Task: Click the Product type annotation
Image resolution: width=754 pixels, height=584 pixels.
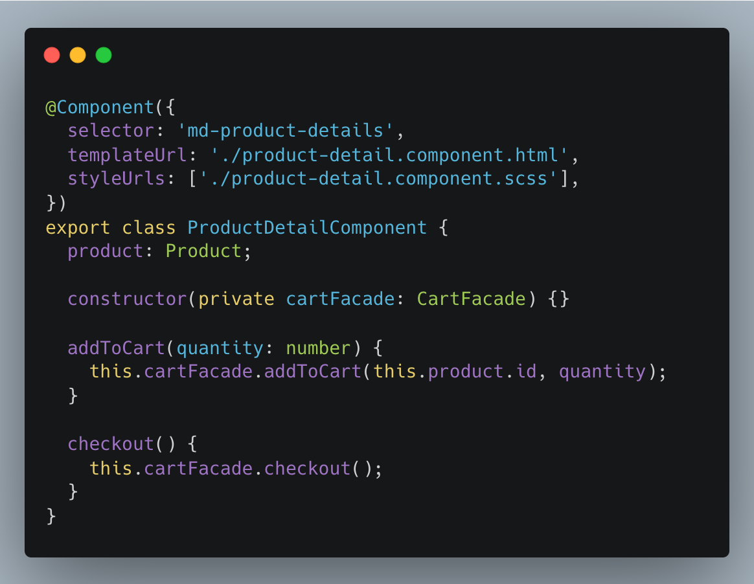Action: pos(203,251)
